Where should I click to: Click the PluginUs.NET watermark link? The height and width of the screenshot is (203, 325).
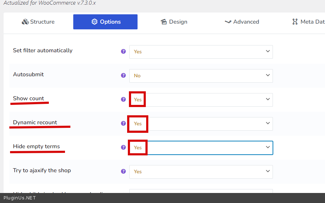click(20, 198)
